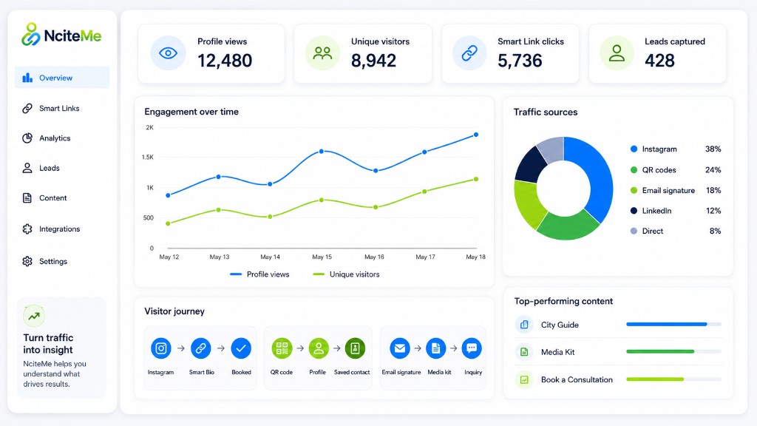The image size is (757, 426).
Task: Click May 18 unique visitors point
Action: [x=476, y=179]
